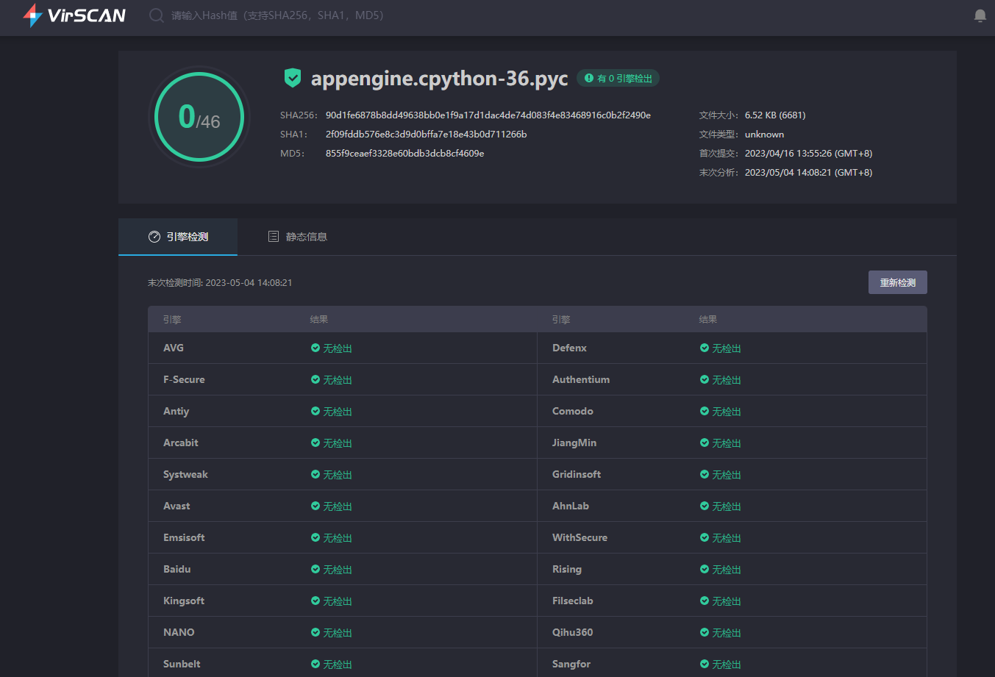995x677 pixels.
Task: Click the F-Secure result checkmark icon
Action: 315,379
